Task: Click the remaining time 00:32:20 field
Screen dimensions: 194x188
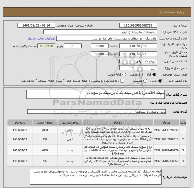Action: 46,46
